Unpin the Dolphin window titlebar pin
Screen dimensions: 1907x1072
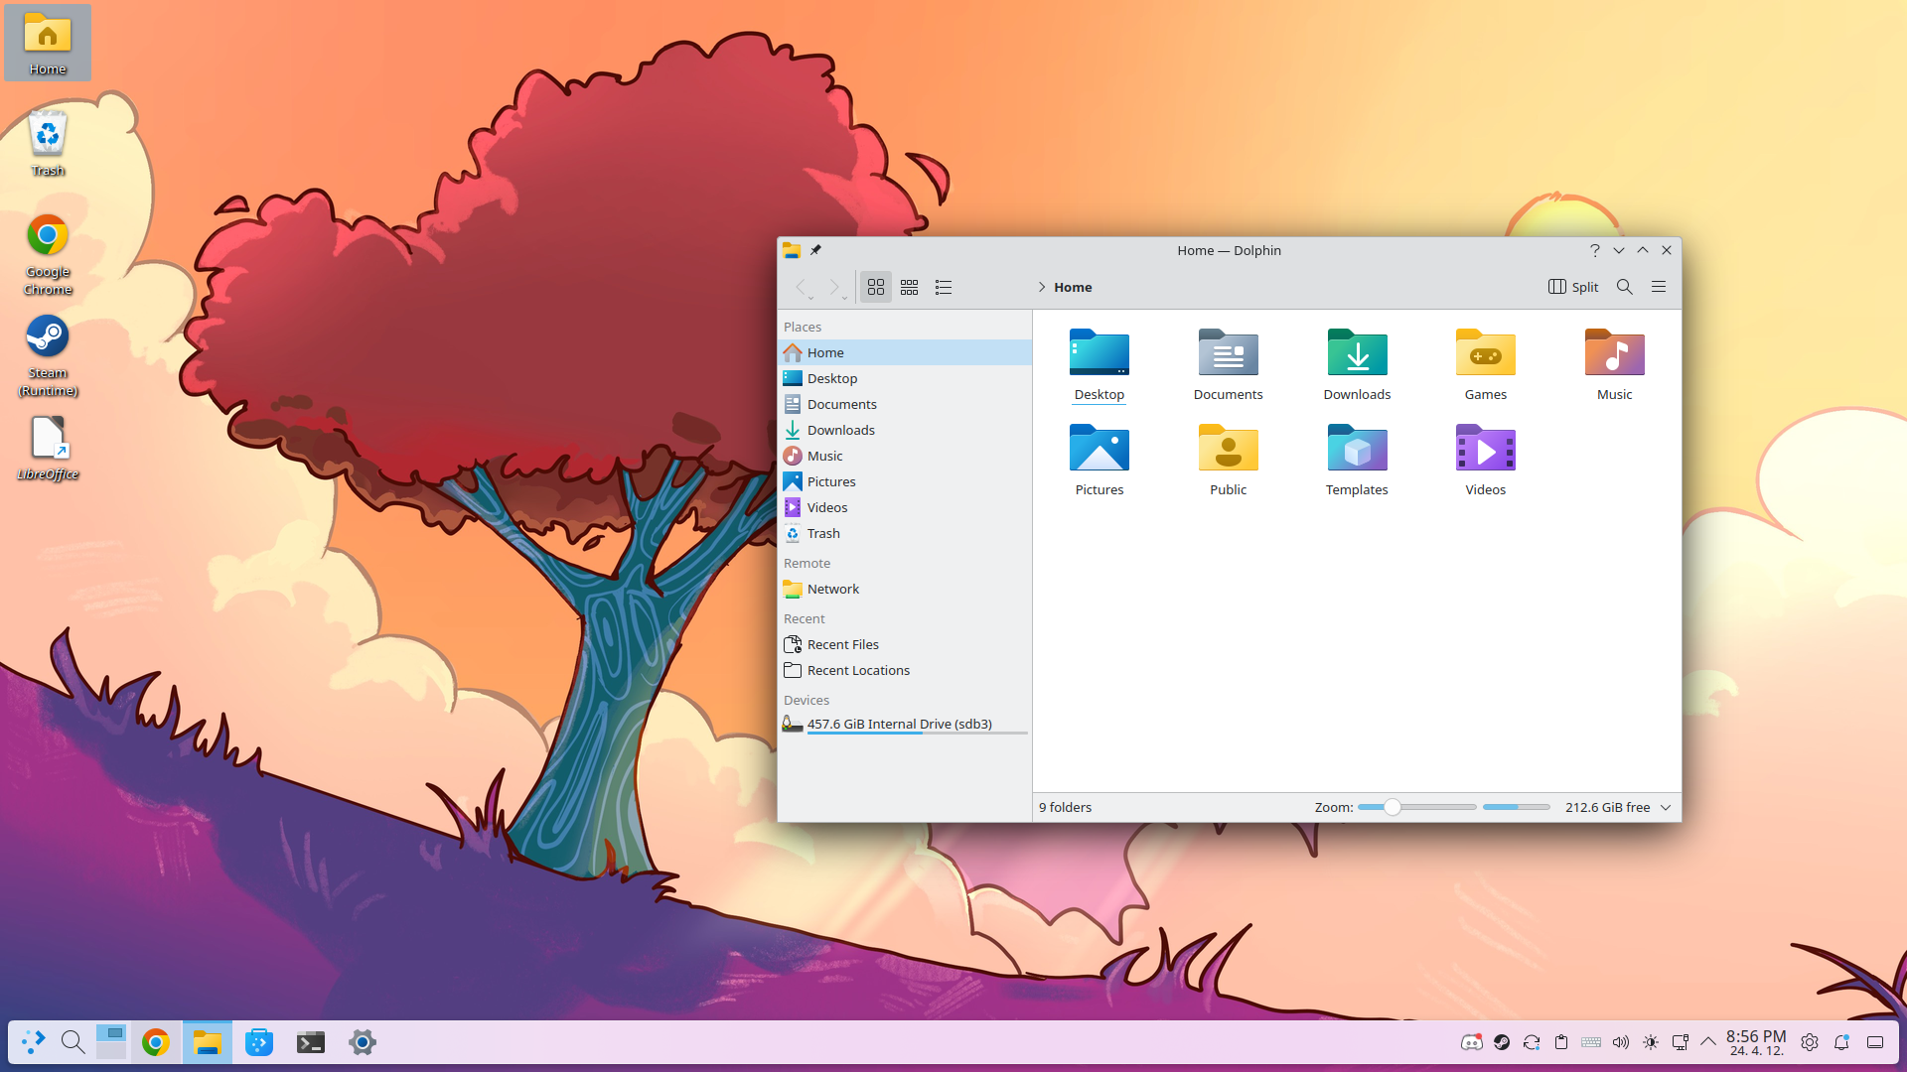coord(815,250)
